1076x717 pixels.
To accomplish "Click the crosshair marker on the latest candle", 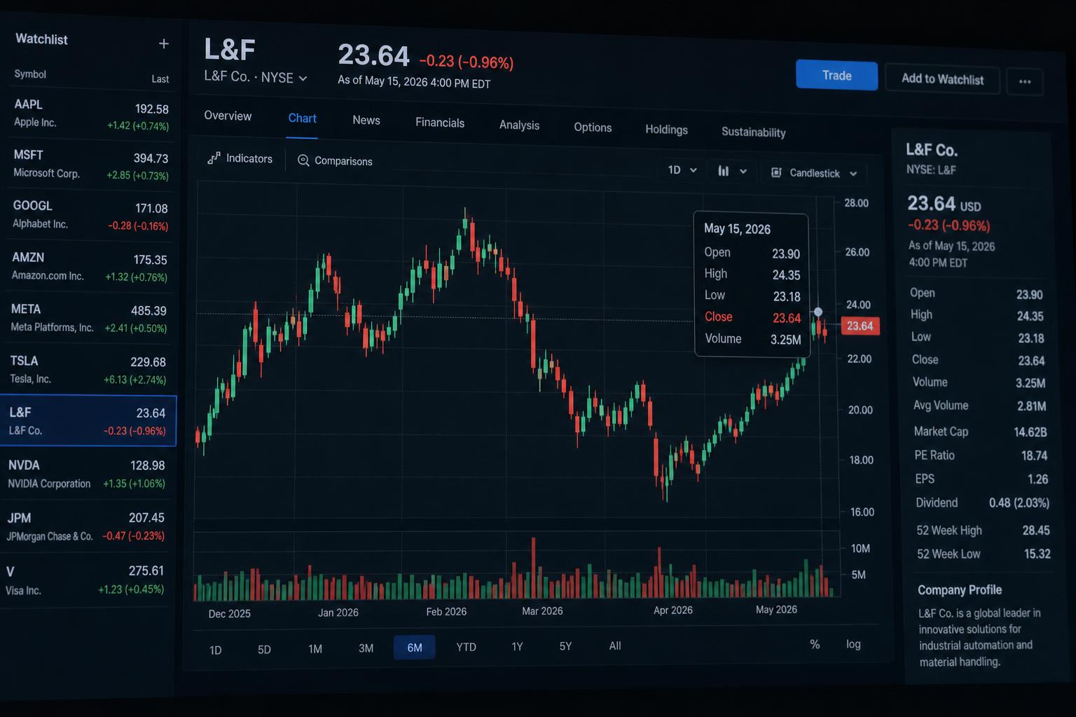I will click(818, 312).
